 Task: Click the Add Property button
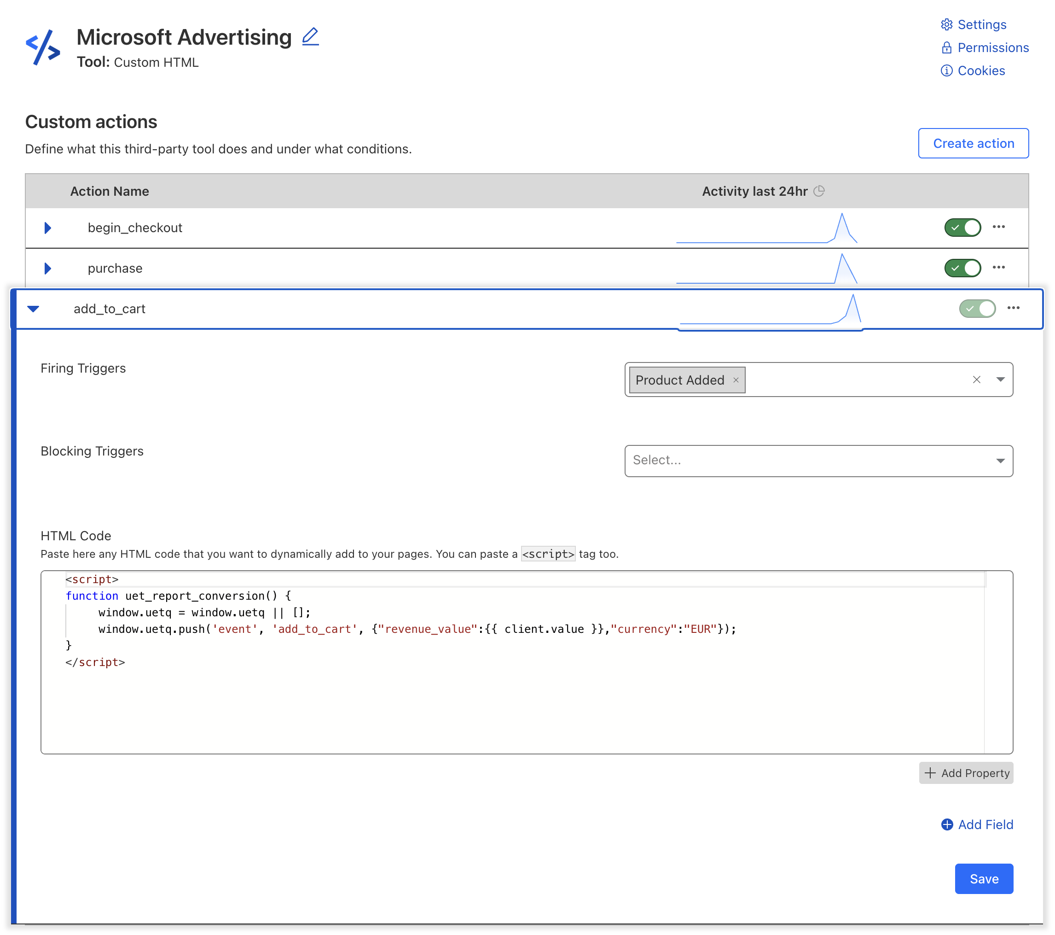[966, 773]
